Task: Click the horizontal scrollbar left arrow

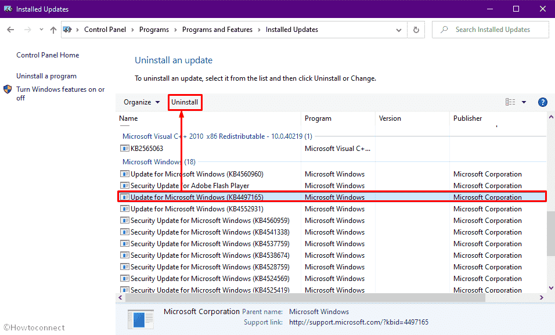Action: [x=120, y=298]
